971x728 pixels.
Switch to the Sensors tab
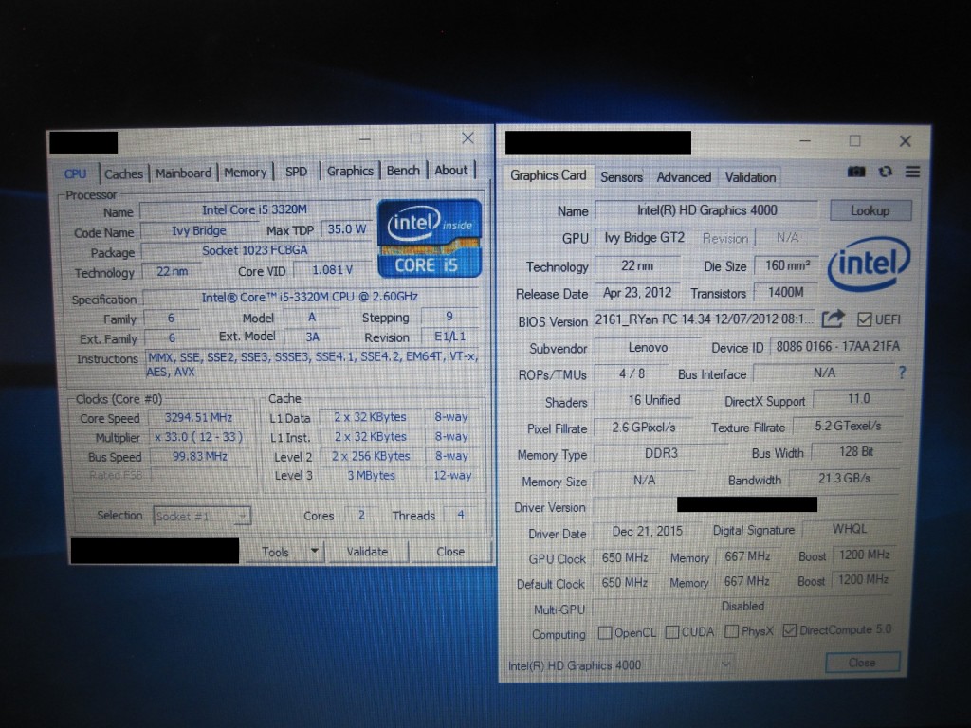tap(621, 177)
